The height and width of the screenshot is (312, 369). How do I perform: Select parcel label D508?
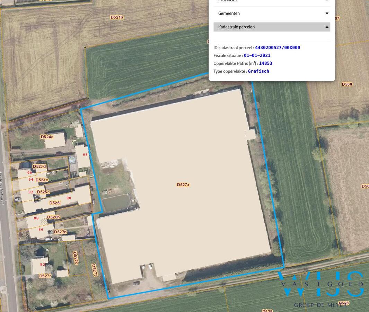[346, 84]
